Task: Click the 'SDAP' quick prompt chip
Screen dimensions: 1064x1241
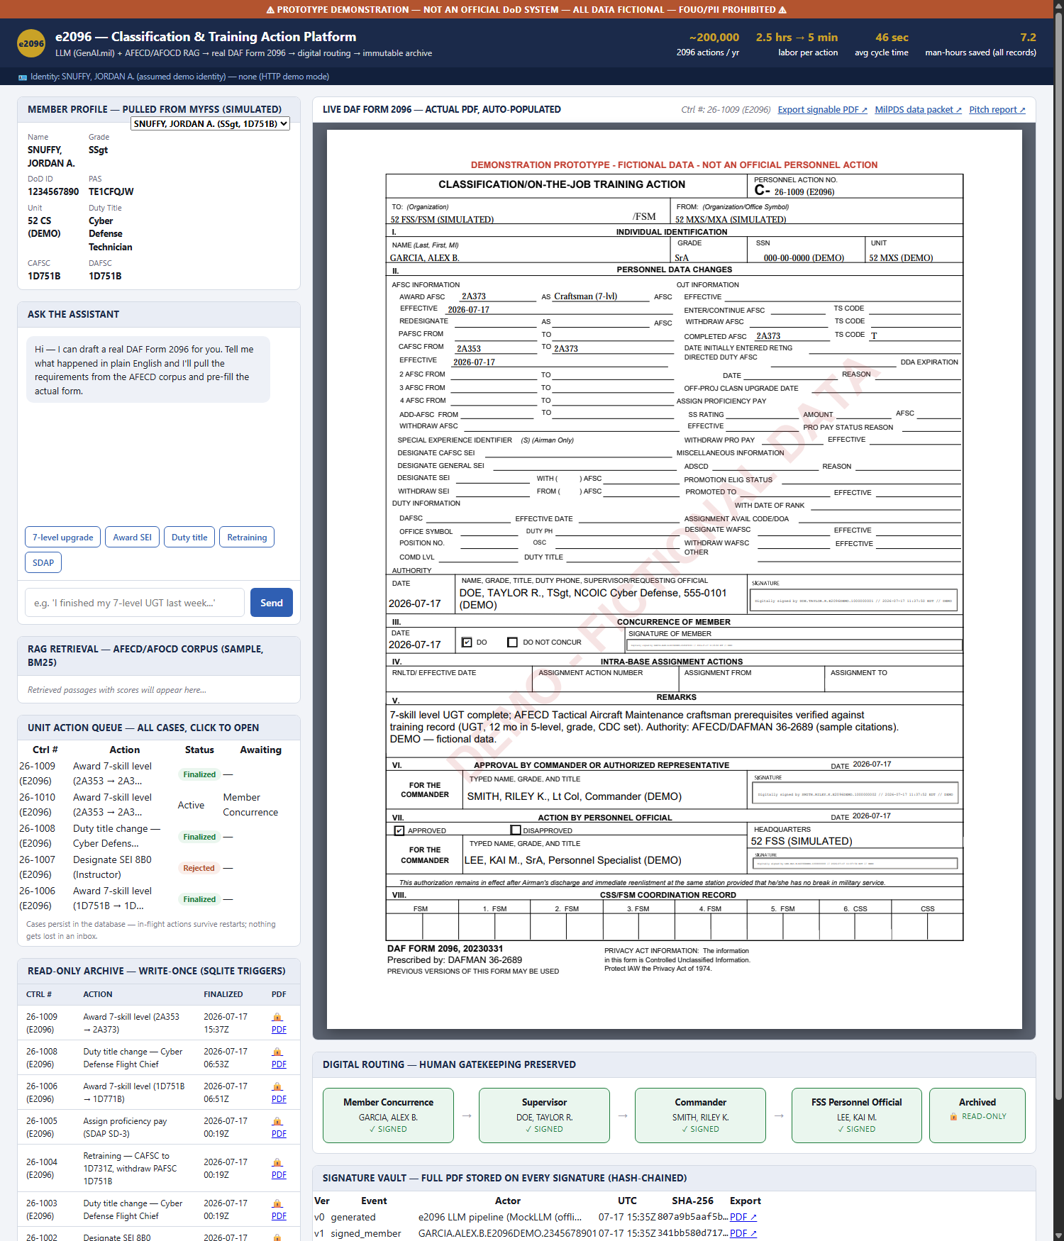Action: click(x=43, y=562)
